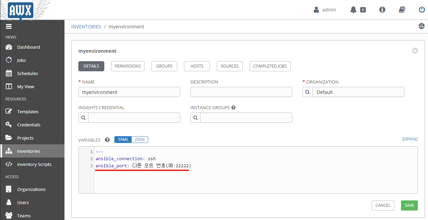Open the About info icon
The image size is (428, 220).
382,10
